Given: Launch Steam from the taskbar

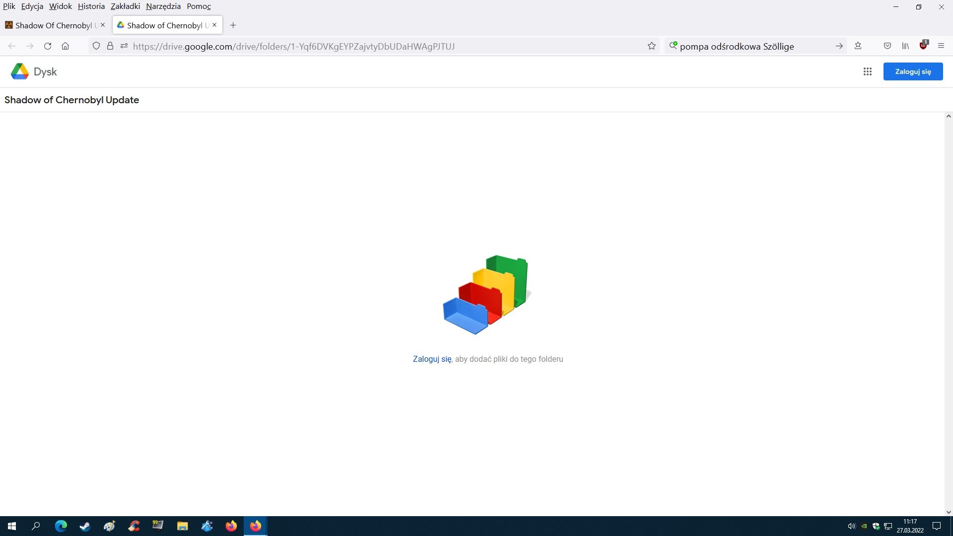Looking at the screenshot, I should 85,526.
